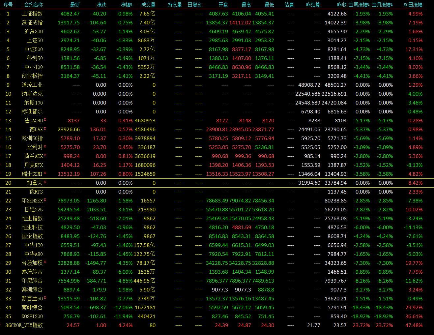Choose the 荷兰AEX index row
Viewport: 434px width, 335px height.
pos(217,156)
